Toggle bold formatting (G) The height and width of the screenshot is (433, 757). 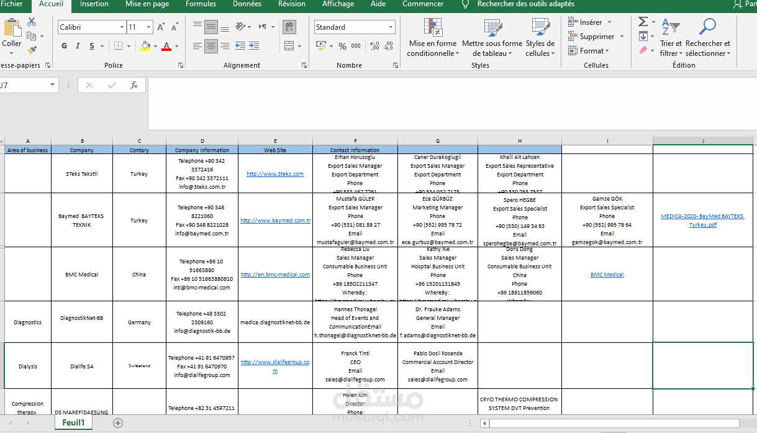click(65, 46)
